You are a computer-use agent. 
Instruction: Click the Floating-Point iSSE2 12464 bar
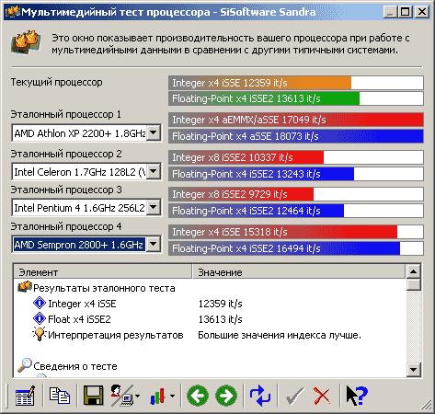coord(296,211)
